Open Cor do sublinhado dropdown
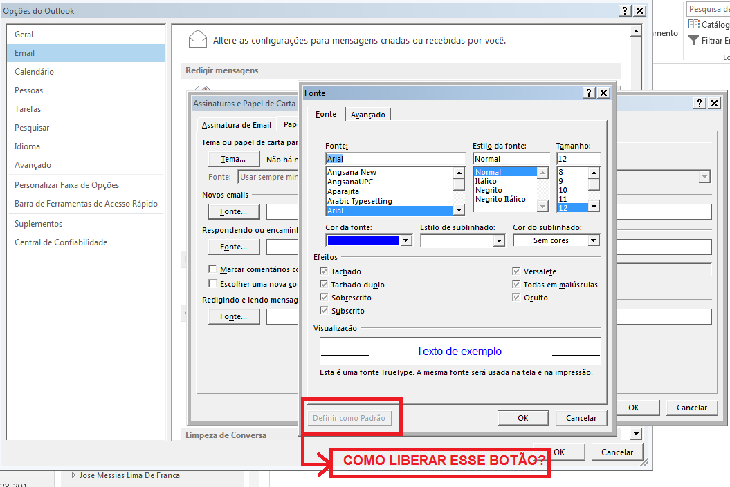This screenshot has width=730, height=487. coord(593,240)
